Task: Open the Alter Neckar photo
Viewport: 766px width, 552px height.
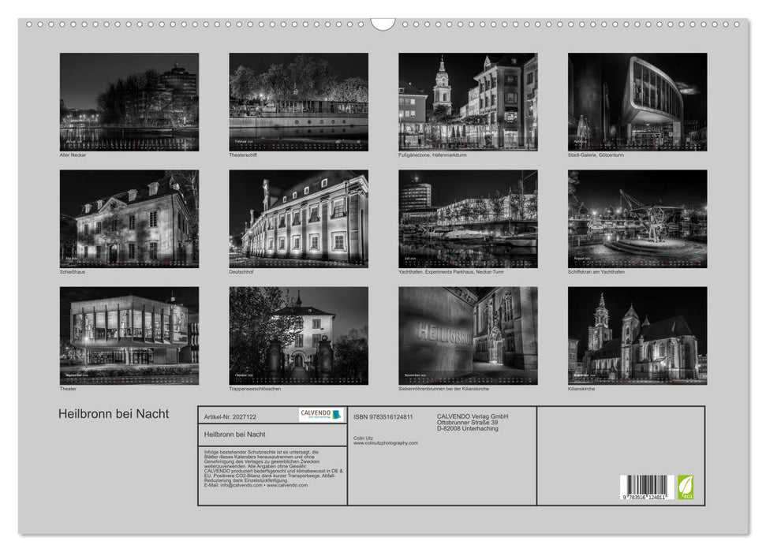Action: (x=129, y=102)
